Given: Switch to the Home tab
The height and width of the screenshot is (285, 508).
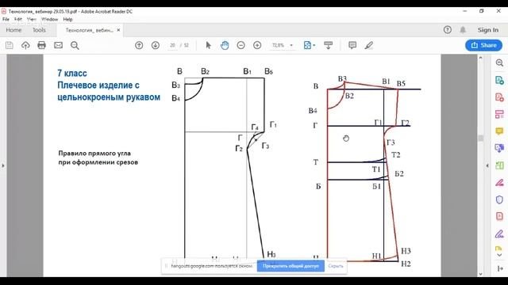Looking at the screenshot, I should [13, 30].
